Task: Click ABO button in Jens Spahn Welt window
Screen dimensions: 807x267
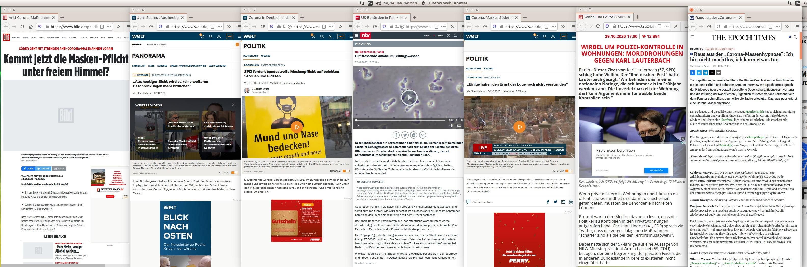Action: (x=230, y=36)
